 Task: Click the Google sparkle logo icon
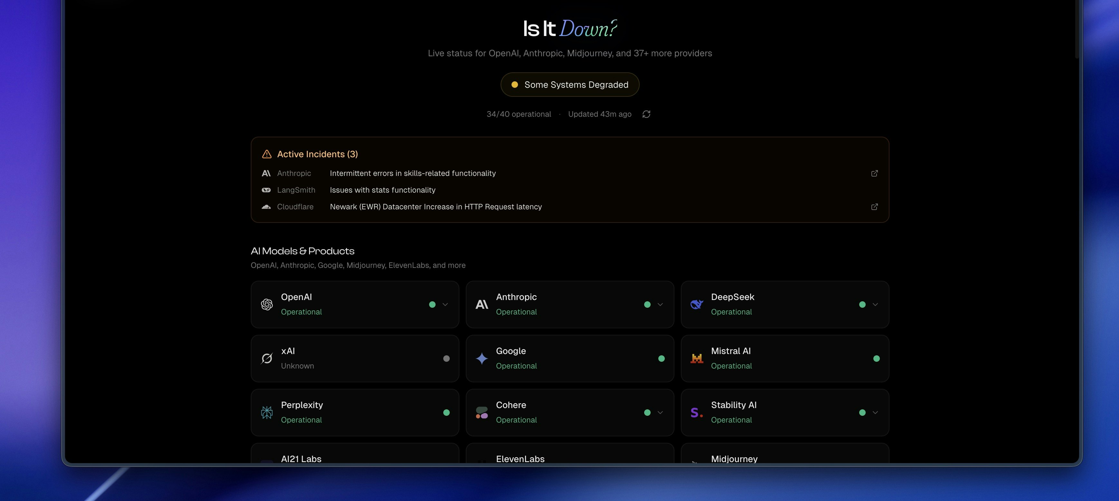coord(481,359)
